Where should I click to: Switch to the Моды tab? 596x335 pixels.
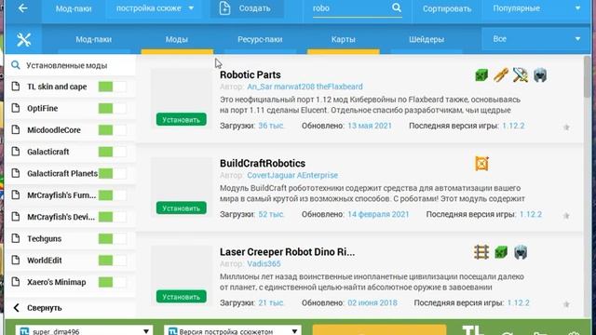177,39
